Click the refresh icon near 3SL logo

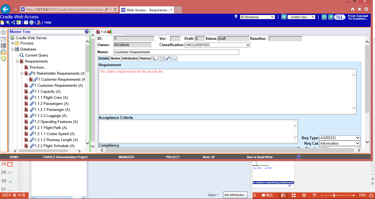pos(324,17)
